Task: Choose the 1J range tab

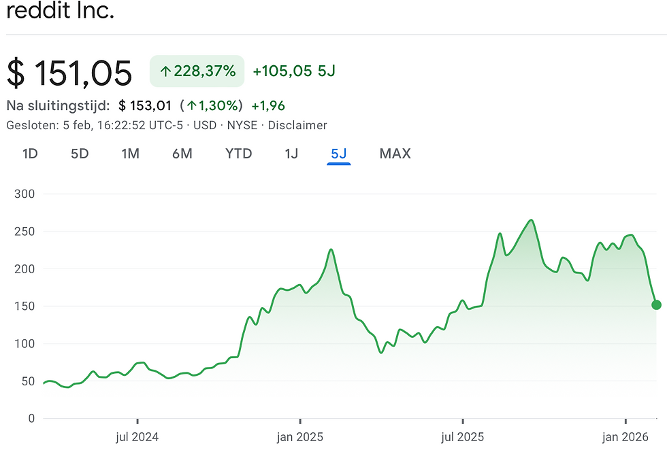Action: [x=291, y=154]
